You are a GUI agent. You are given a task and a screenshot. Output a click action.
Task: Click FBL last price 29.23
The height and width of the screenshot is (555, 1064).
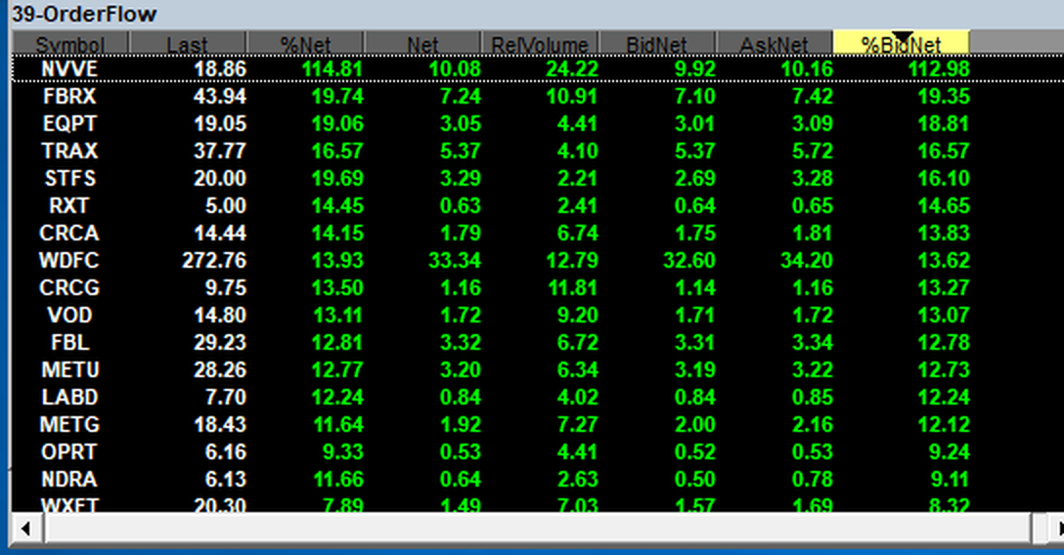coord(220,342)
